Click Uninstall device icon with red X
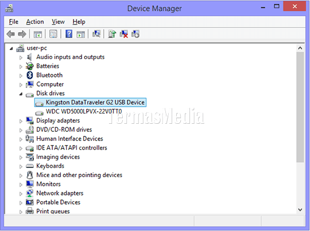This screenshot has height=231, width=310. (124, 34)
